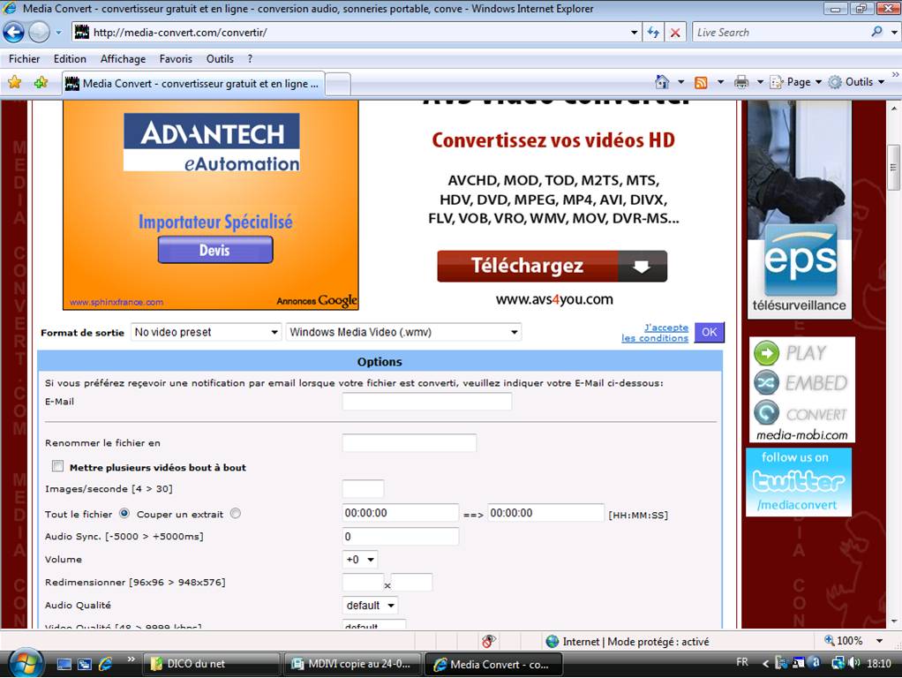Open the No video preset dropdown
The height and width of the screenshot is (678, 902).
tap(206, 332)
